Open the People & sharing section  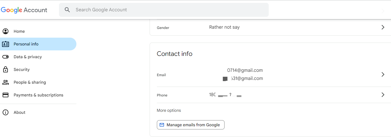tap(30, 82)
